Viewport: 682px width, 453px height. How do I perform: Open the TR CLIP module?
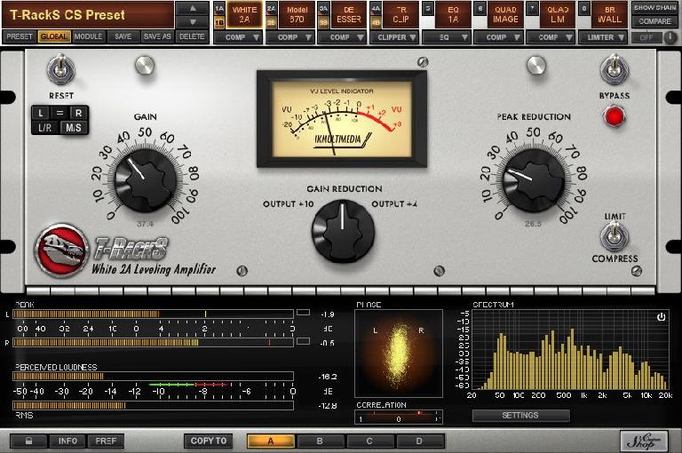[x=401, y=15]
